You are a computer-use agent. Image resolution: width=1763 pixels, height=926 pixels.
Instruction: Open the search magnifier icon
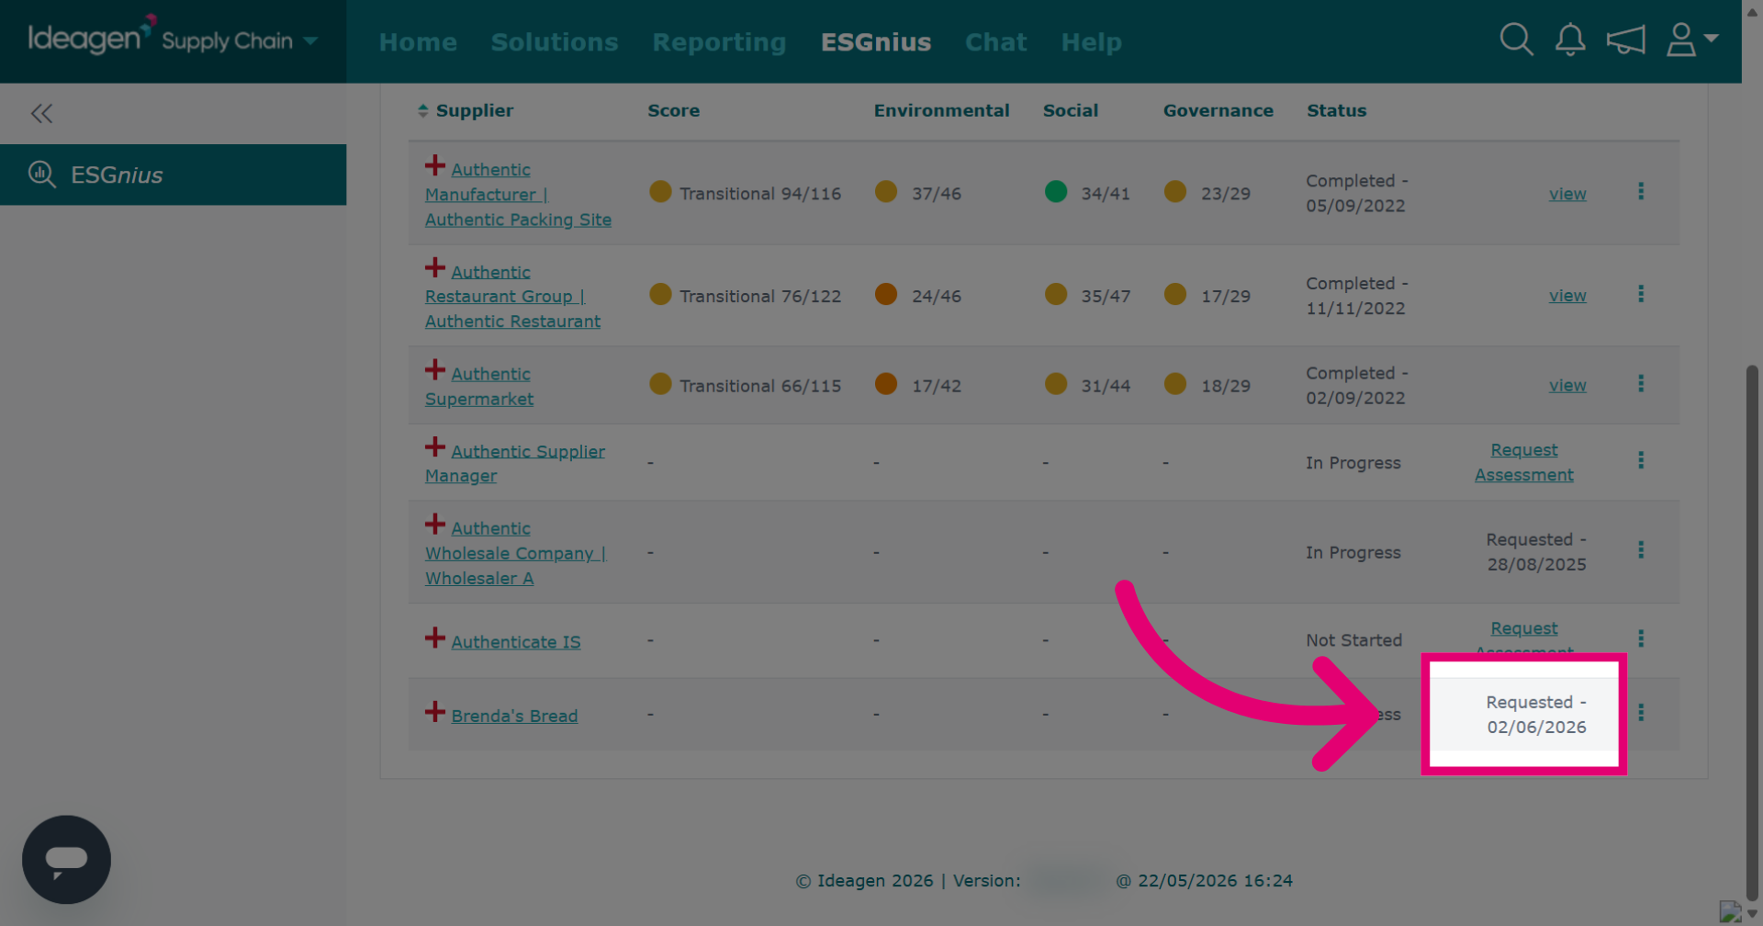tap(1516, 40)
